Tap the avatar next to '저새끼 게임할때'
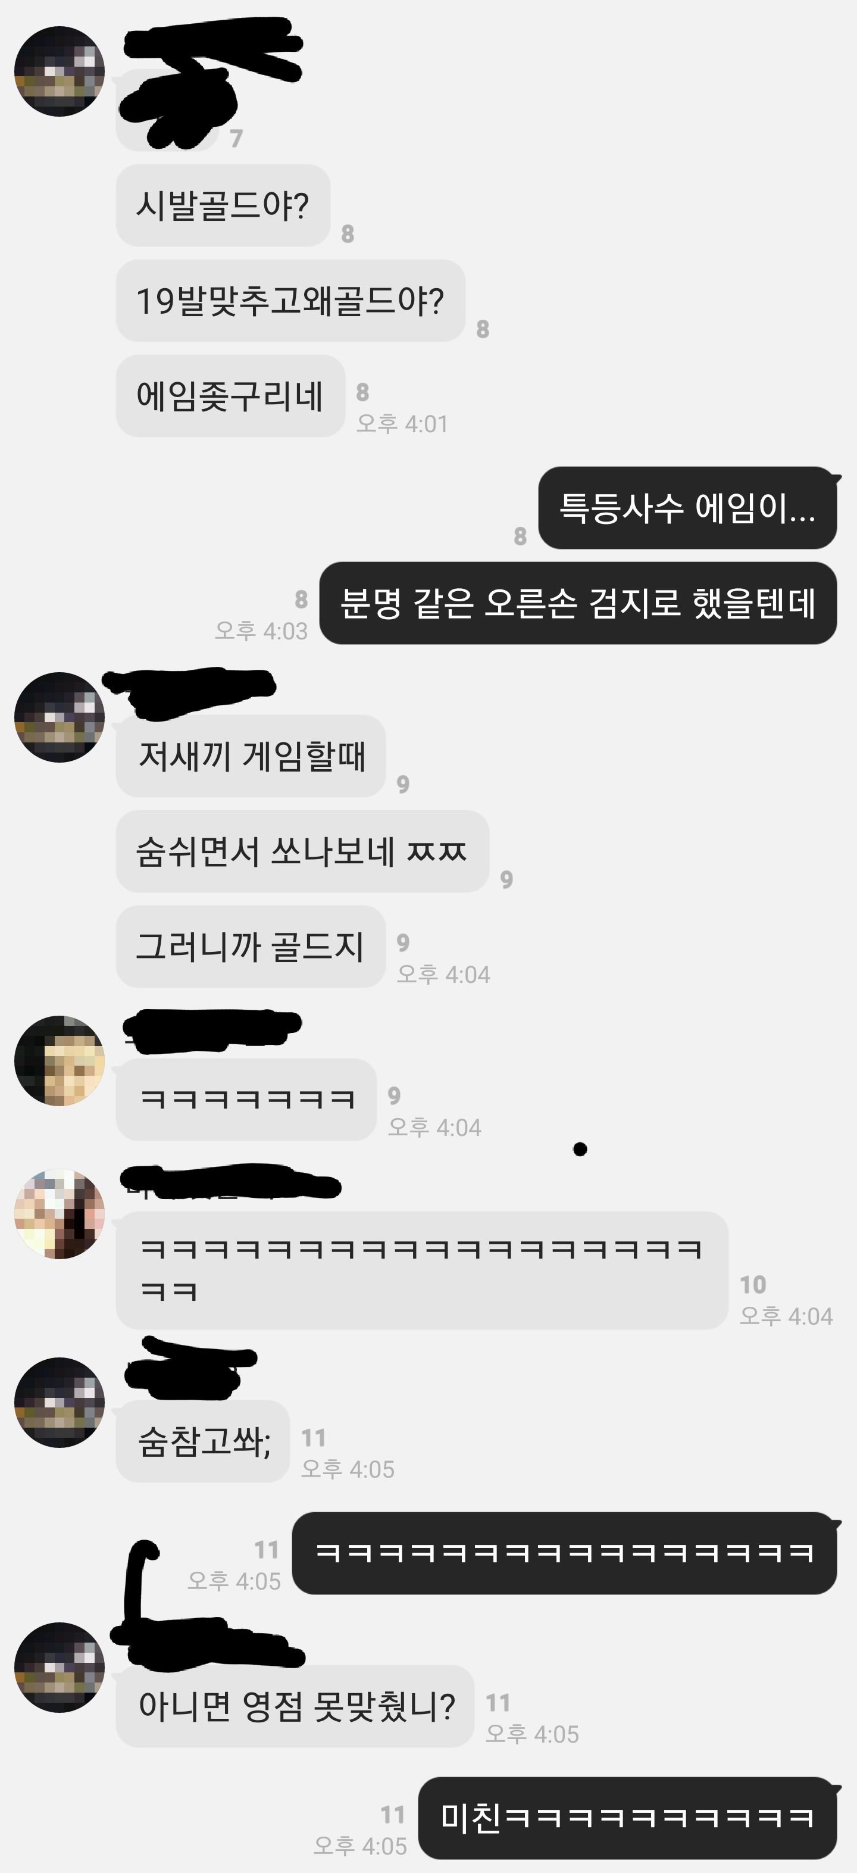 click(60, 717)
